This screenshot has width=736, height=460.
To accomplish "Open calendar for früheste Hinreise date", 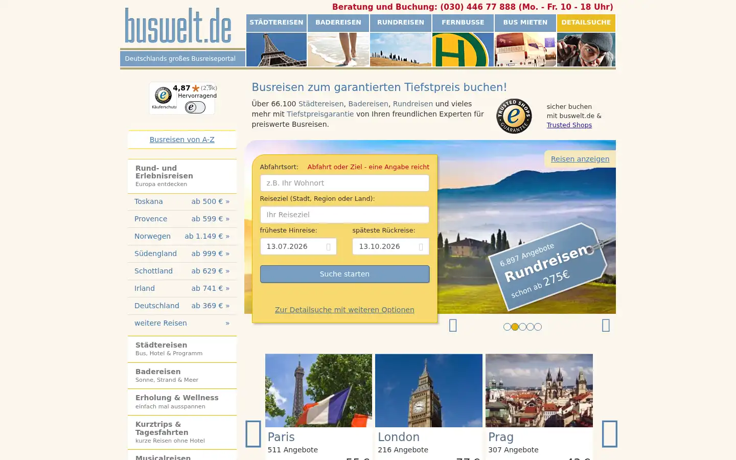I will pos(328,247).
